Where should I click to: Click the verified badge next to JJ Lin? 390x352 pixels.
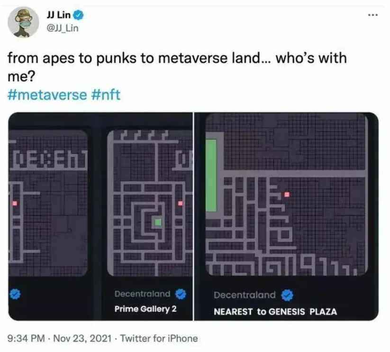coord(78,15)
